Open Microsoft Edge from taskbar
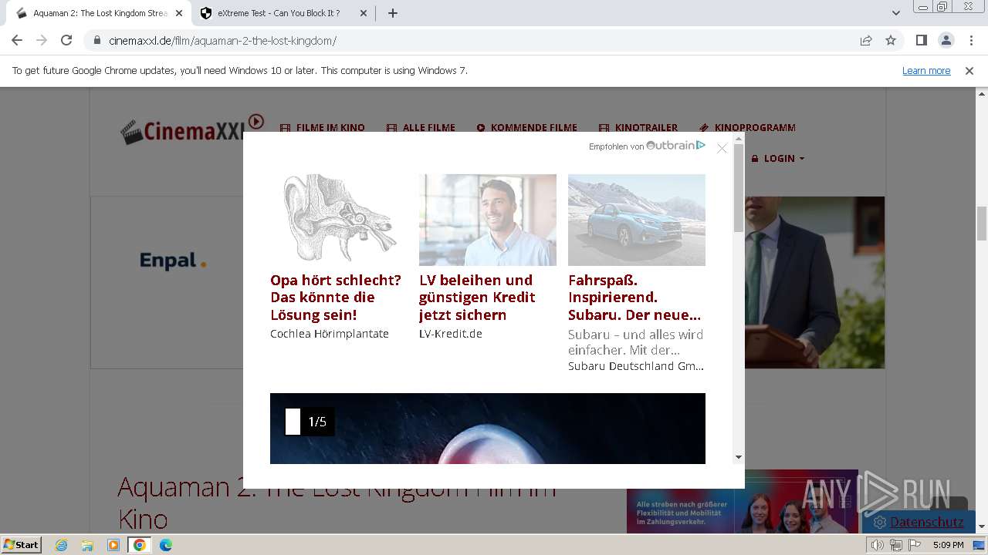Viewport: 988px width, 555px height. [166, 545]
